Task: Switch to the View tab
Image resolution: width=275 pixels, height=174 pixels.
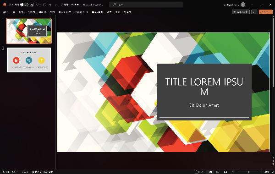Action: point(118,12)
